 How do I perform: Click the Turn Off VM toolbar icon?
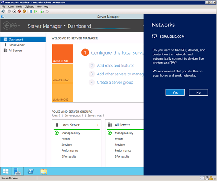click(14, 11)
